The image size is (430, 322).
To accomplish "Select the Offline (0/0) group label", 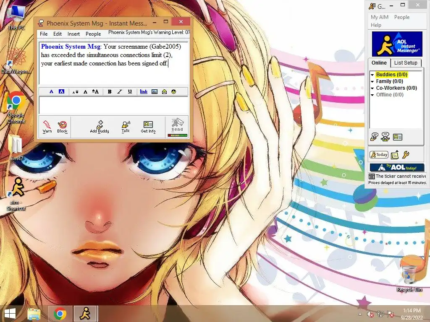I will coord(390,95).
